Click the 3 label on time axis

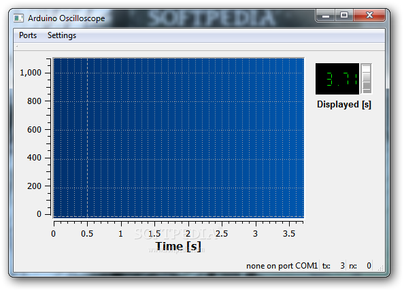pyautogui.click(x=255, y=234)
